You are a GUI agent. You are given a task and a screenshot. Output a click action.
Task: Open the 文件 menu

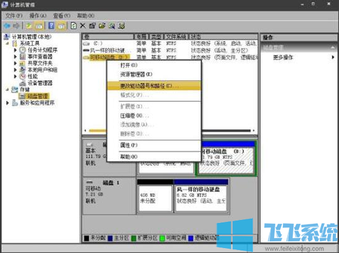coord(14,16)
